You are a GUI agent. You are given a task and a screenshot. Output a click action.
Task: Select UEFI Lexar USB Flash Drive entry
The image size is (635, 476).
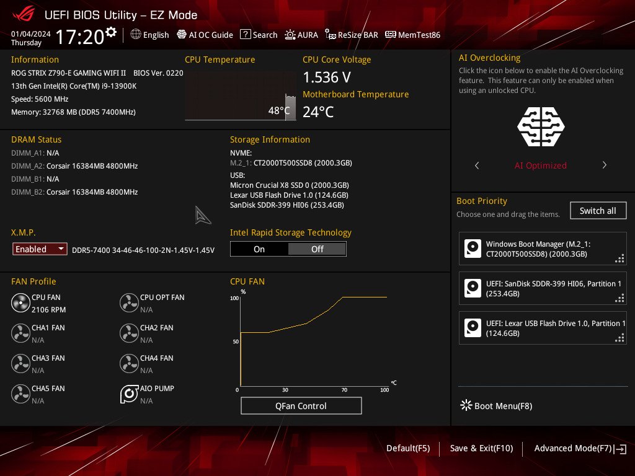point(543,328)
